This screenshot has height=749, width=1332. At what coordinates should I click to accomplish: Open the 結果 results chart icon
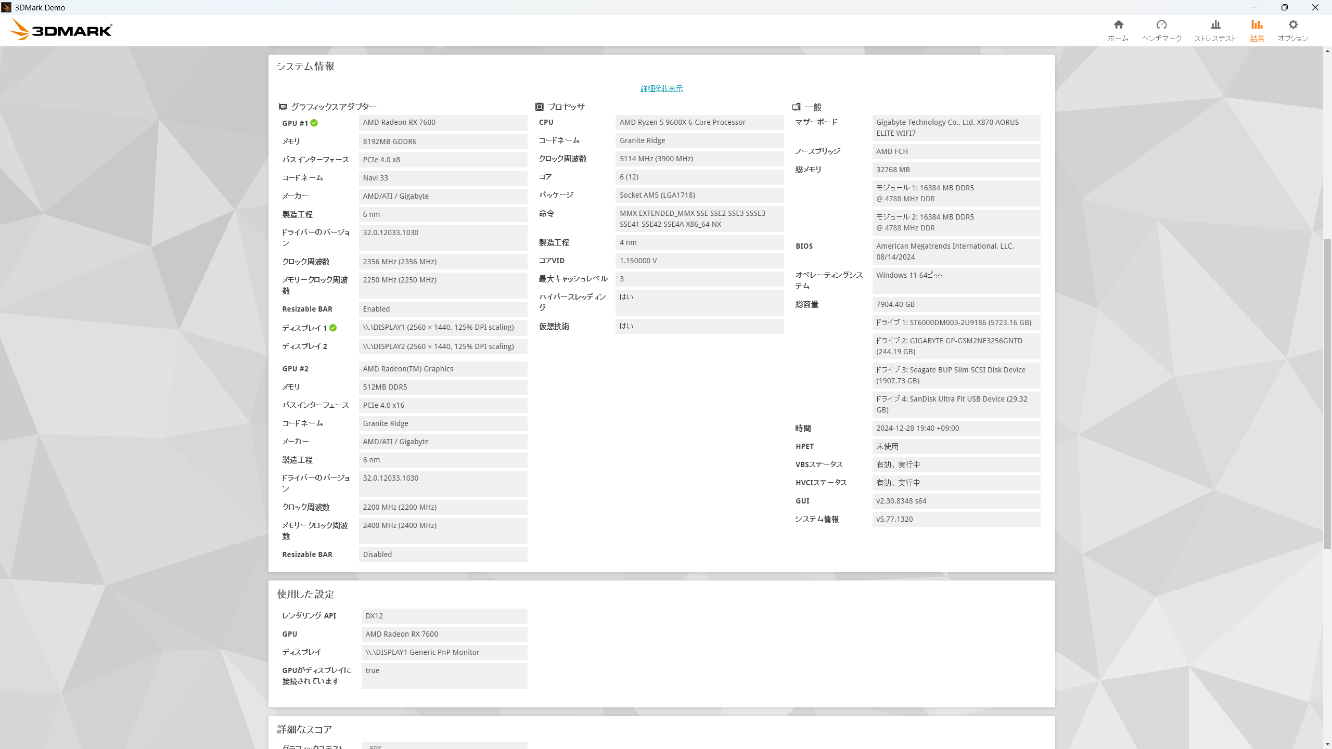coord(1257,24)
